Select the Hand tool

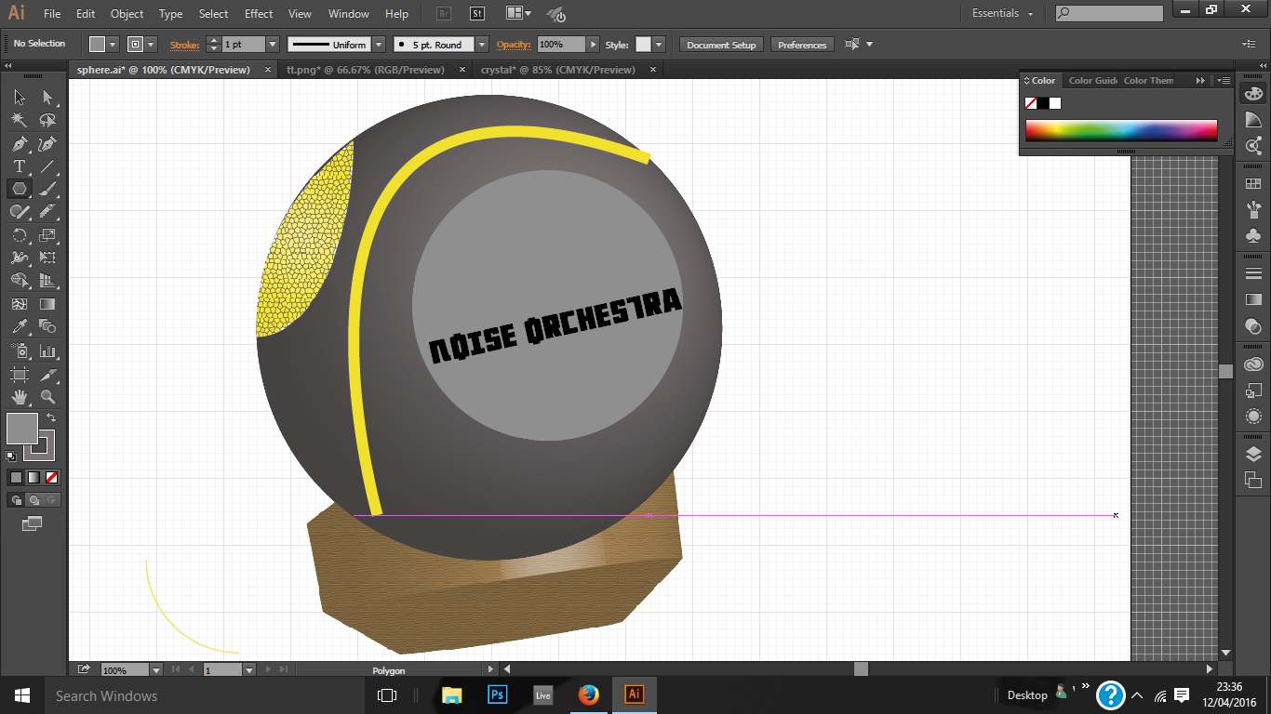point(19,397)
